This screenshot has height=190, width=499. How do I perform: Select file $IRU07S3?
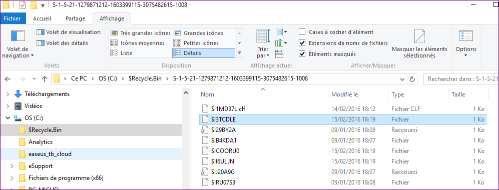point(342,182)
